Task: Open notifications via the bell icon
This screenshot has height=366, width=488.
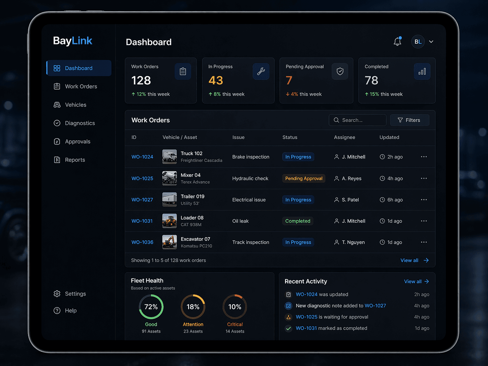Action: click(x=397, y=41)
